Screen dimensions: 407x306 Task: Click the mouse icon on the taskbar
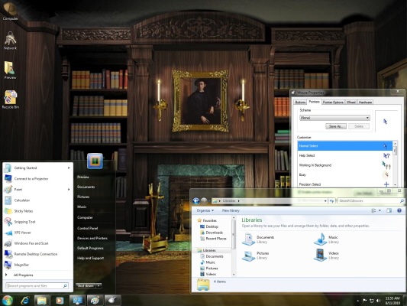tap(112, 301)
